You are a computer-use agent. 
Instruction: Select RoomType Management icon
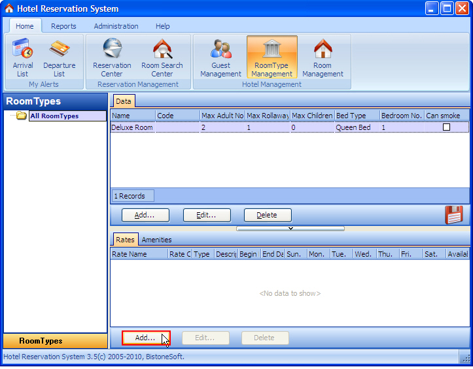click(x=272, y=57)
